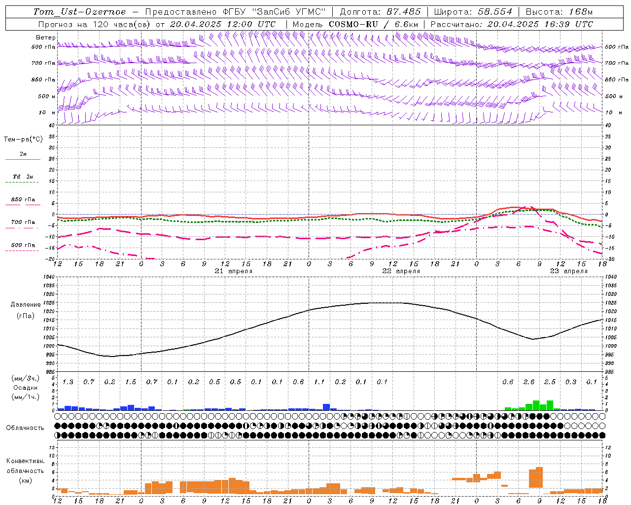Click the precipitation label Осадки

tap(25, 388)
